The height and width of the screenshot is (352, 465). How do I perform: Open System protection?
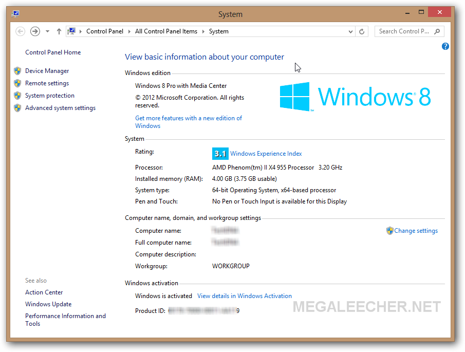49,96
